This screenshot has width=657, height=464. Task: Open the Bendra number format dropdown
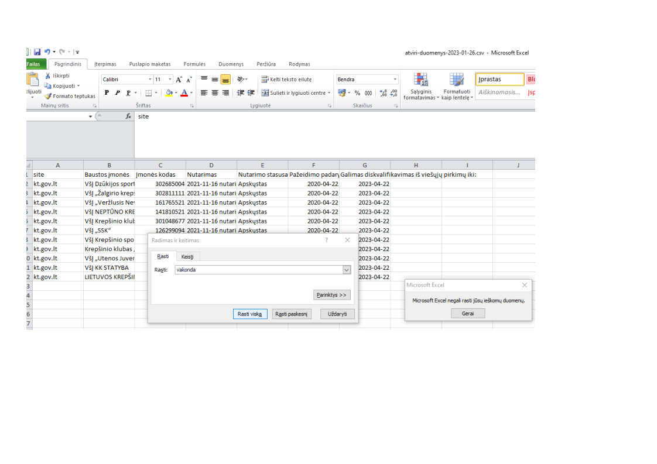[395, 80]
